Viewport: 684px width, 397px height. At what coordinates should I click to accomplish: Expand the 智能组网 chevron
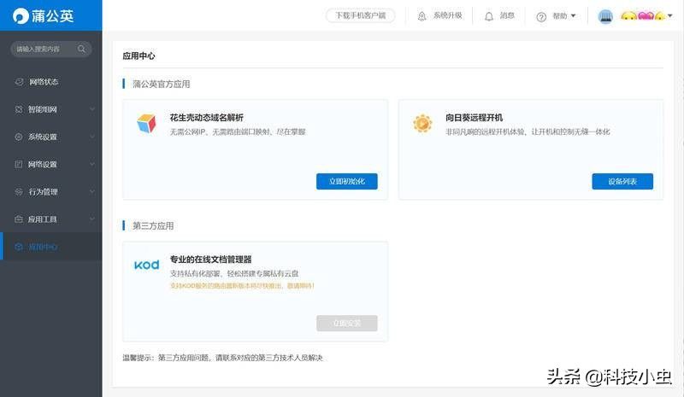[x=92, y=109]
